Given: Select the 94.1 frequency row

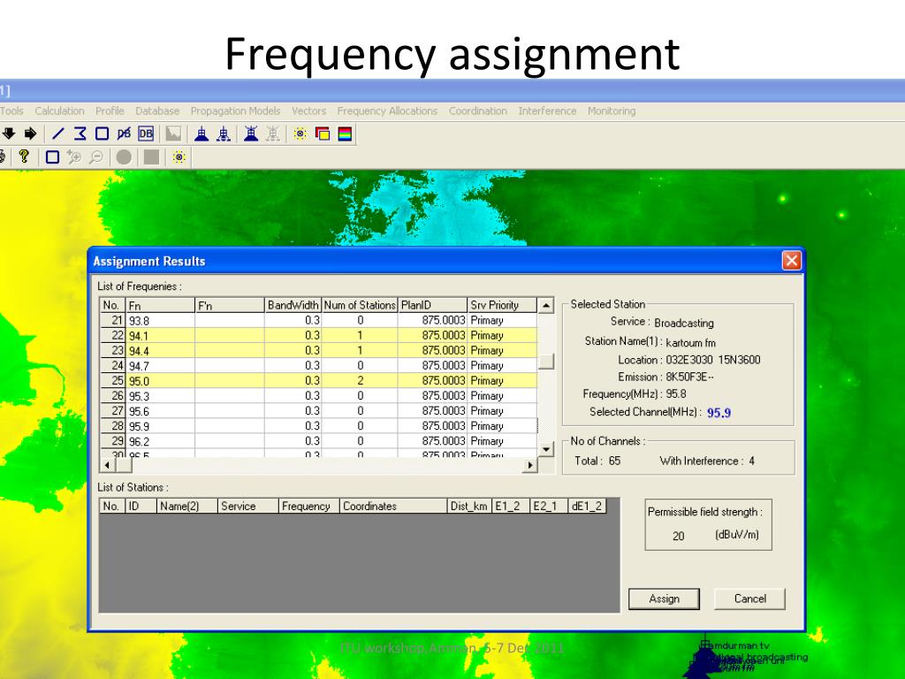Looking at the screenshot, I should [x=318, y=335].
